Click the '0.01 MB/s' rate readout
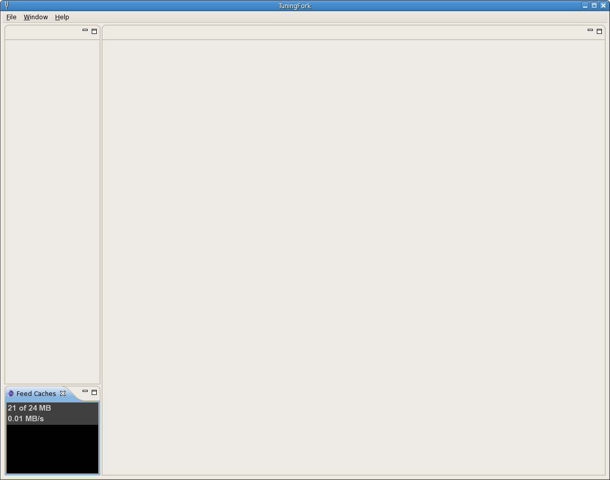Image resolution: width=610 pixels, height=480 pixels. pos(26,419)
